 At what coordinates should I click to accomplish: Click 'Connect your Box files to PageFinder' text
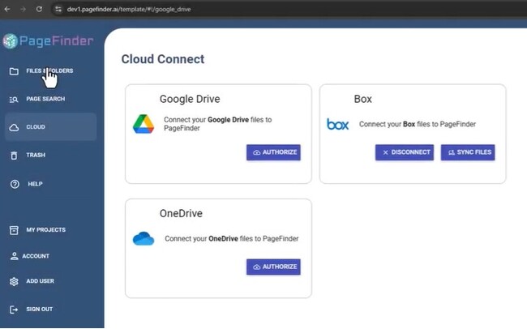pos(418,124)
